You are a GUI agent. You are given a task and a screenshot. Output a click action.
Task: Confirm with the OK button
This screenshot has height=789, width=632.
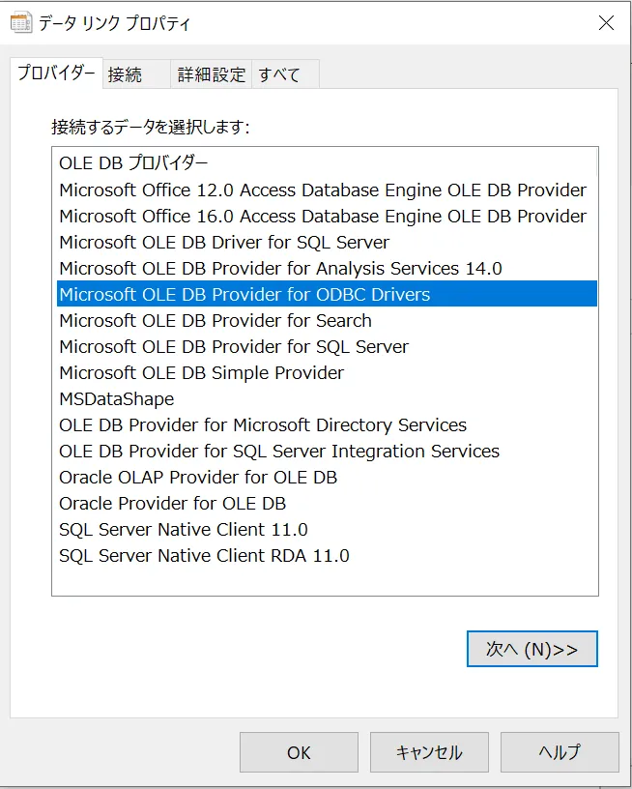coord(299,752)
